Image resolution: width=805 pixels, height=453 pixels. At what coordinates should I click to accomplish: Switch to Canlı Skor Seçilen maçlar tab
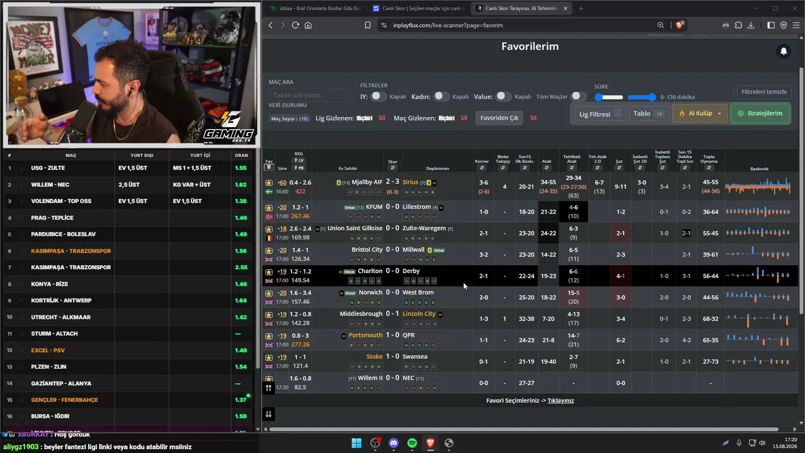(418, 8)
